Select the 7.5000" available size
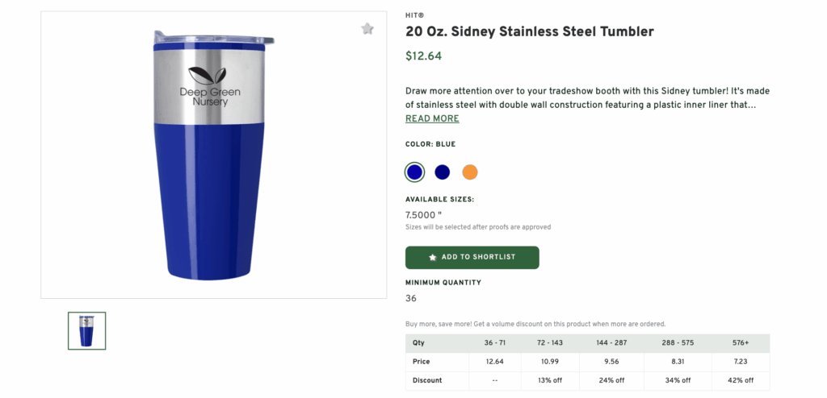Image resolution: width=827 pixels, height=398 pixels. point(423,215)
